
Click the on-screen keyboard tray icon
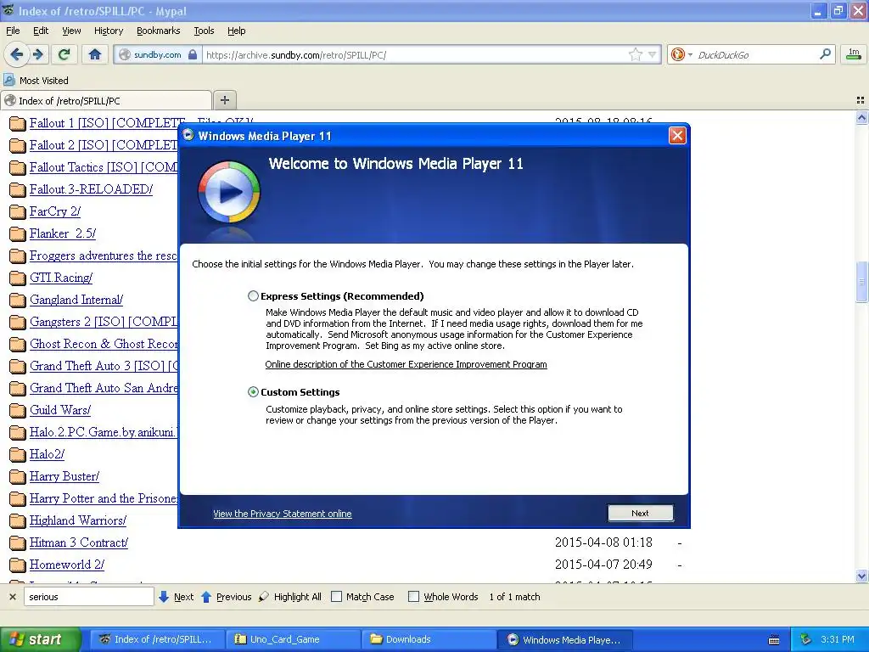pyautogui.click(x=774, y=640)
